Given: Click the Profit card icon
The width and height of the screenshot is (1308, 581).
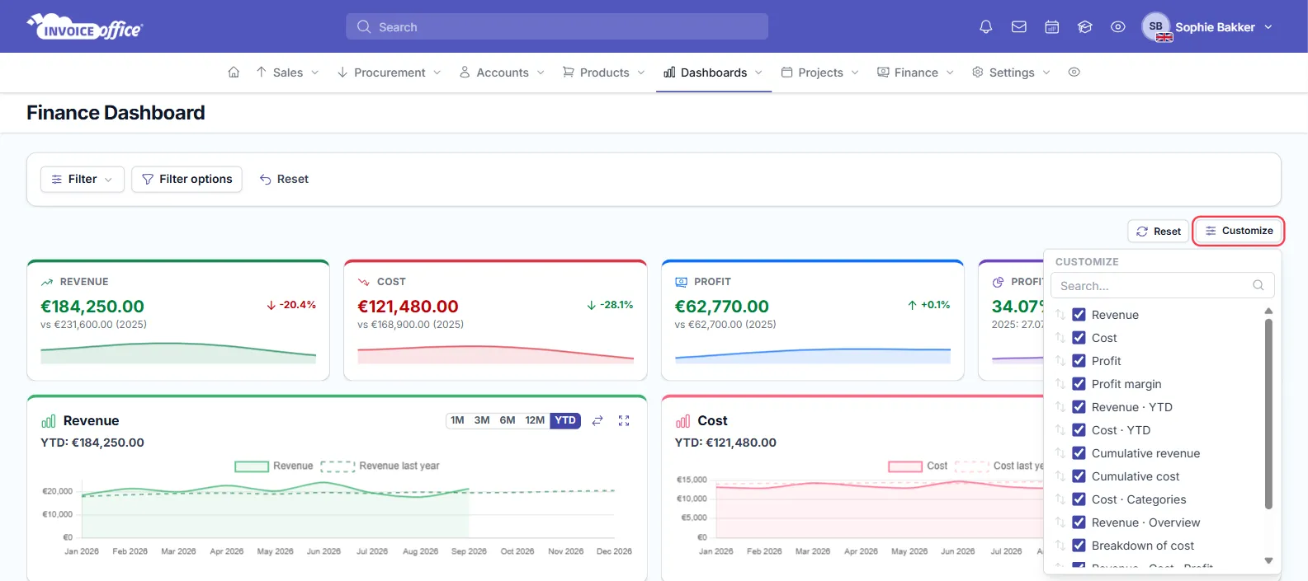Looking at the screenshot, I should click(681, 282).
